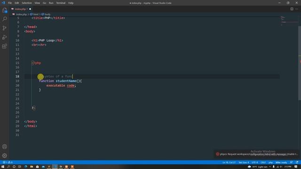Click the PHP Loop heading line
Image resolution: width=301 pixels, height=169 pixels.
pyautogui.click(x=47, y=40)
